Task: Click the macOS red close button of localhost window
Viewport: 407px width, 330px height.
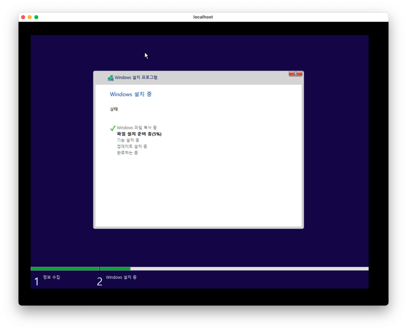Action: [23, 17]
